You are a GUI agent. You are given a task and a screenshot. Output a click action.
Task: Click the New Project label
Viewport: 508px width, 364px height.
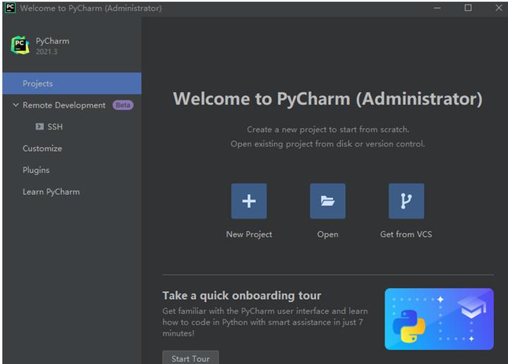click(249, 234)
